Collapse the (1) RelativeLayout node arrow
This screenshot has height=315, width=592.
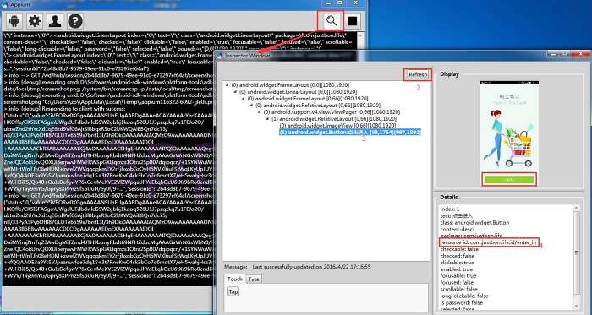click(x=268, y=119)
